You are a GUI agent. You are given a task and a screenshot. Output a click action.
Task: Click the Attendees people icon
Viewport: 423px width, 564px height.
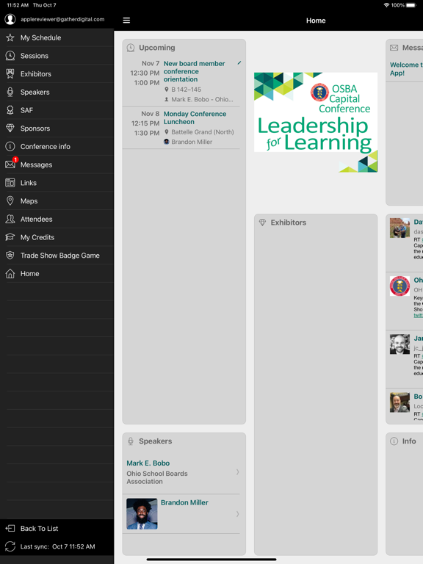tap(10, 219)
